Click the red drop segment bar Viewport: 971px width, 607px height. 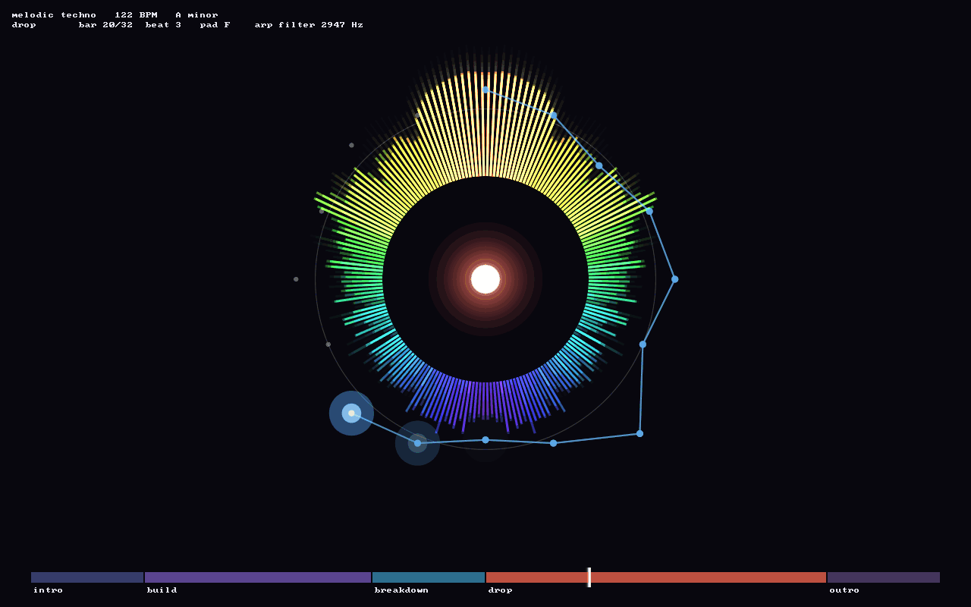656,577
